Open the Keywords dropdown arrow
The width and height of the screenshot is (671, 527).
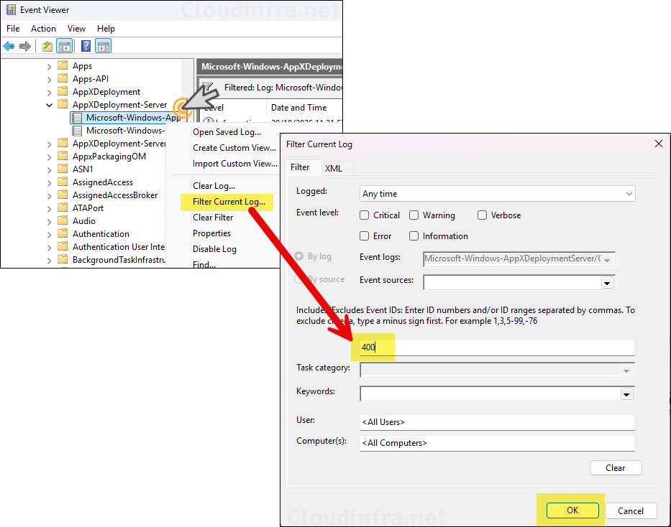(626, 393)
